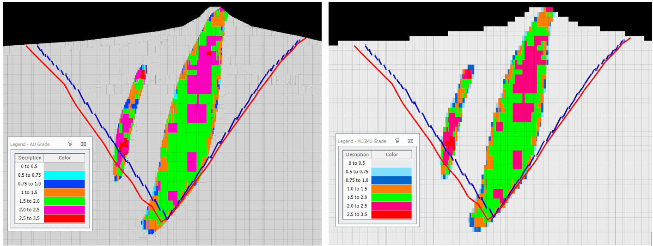Click the '2.5 to 3.5' label in AU legend
The width and height of the screenshot is (653, 246).
tap(29, 218)
